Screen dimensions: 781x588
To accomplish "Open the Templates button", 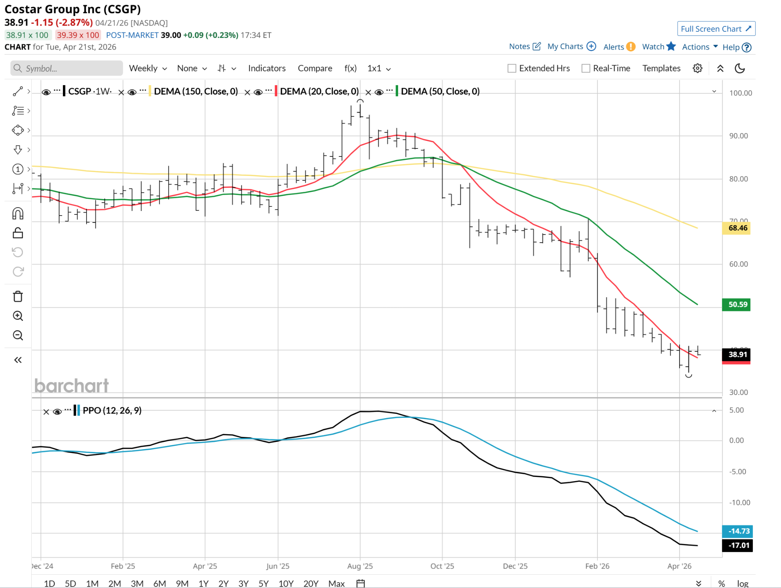I will pos(661,68).
